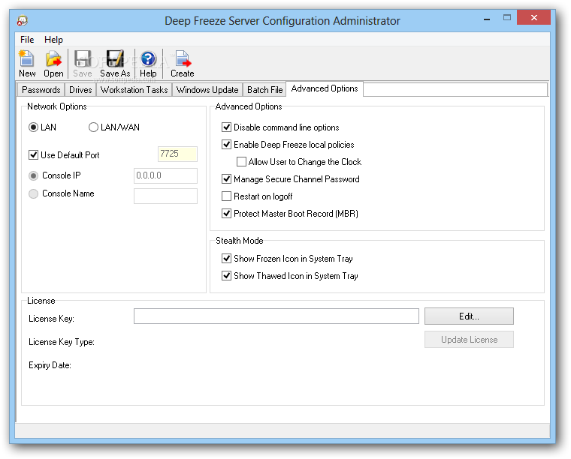Toggle Show Thawed Icon in System Tray
This screenshot has height=459, width=571.
click(x=226, y=276)
